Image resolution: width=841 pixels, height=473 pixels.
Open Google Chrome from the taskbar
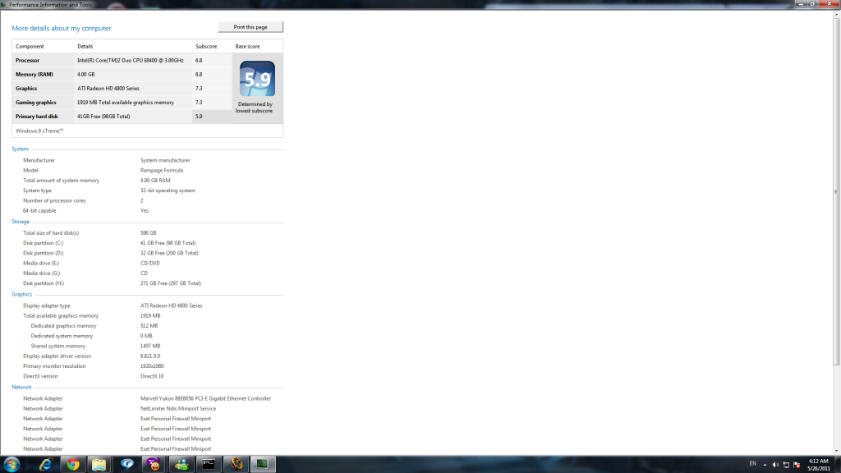pyautogui.click(x=72, y=464)
